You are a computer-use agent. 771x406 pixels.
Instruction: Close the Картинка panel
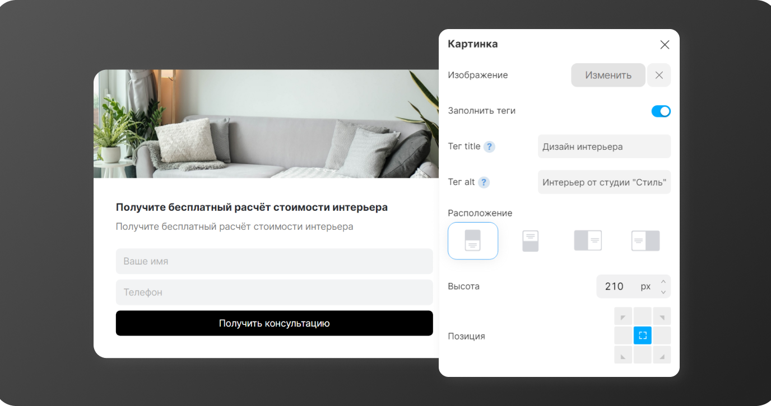click(x=665, y=45)
